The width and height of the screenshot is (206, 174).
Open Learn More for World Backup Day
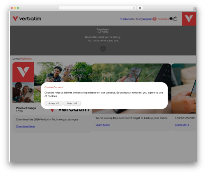(103, 125)
